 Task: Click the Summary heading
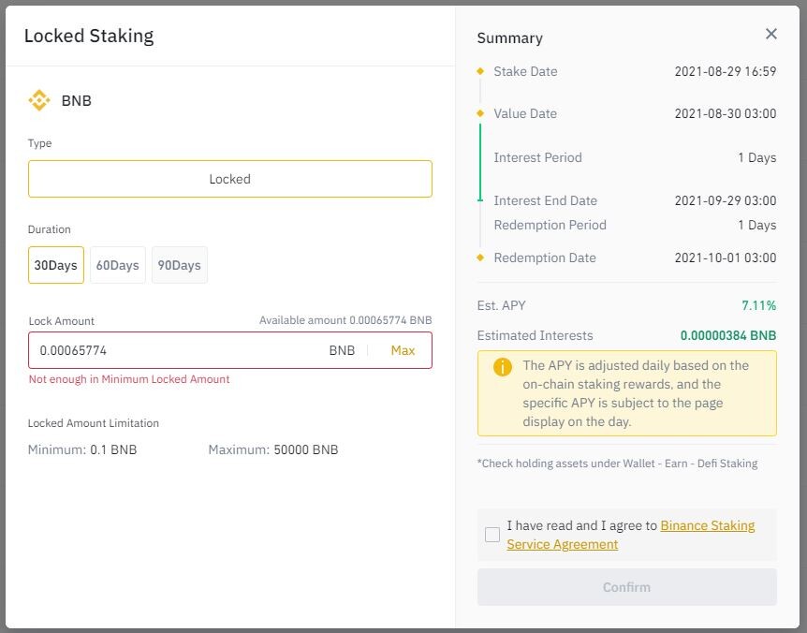click(509, 38)
